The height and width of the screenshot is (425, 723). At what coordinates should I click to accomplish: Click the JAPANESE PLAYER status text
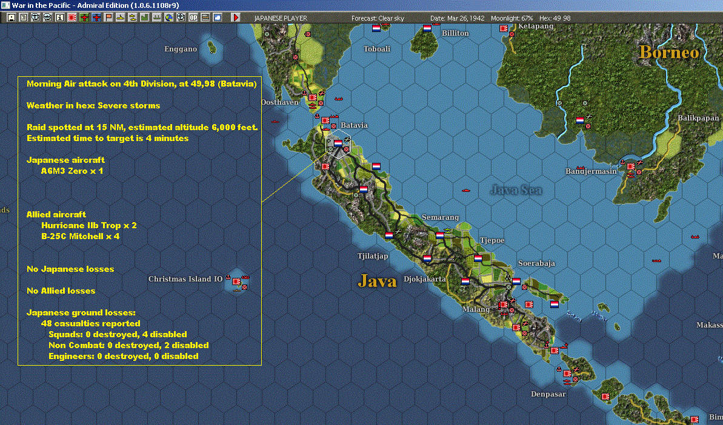(x=281, y=18)
